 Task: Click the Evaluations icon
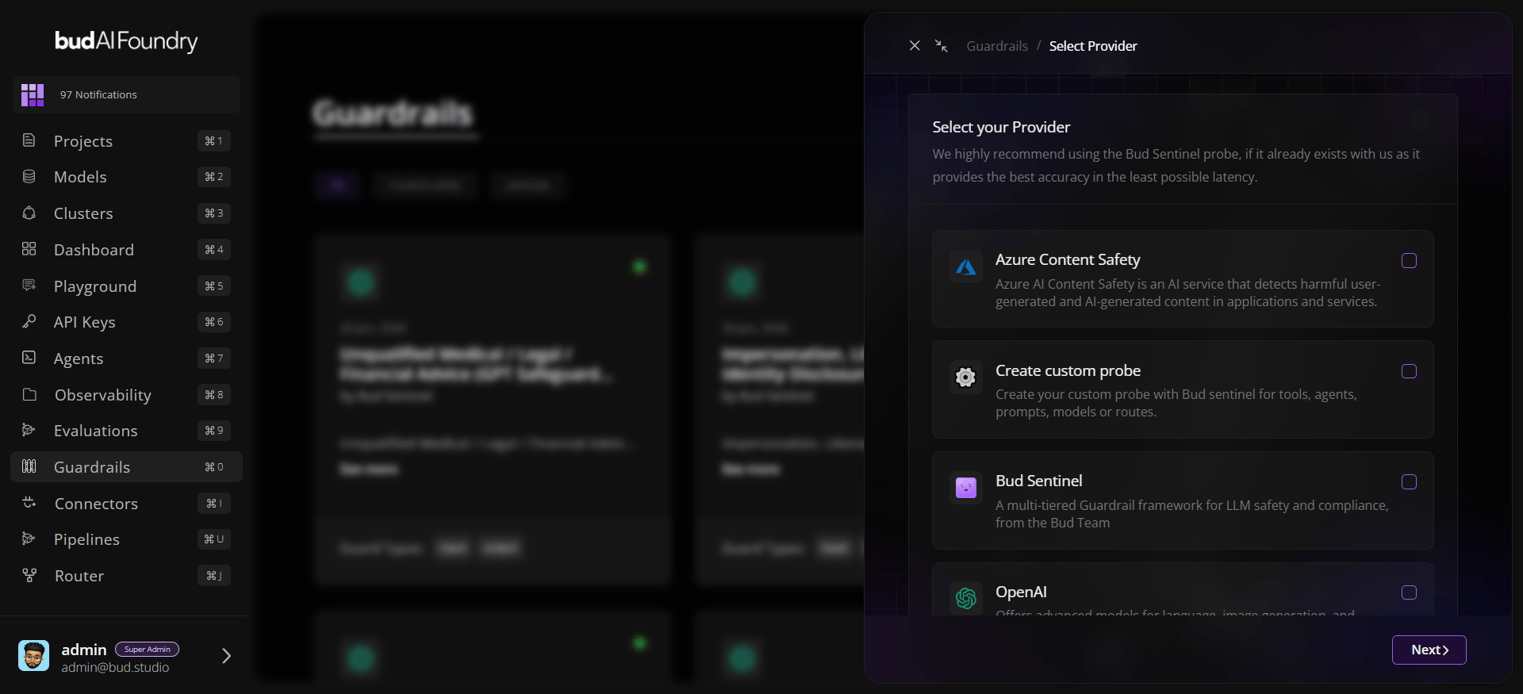click(29, 430)
